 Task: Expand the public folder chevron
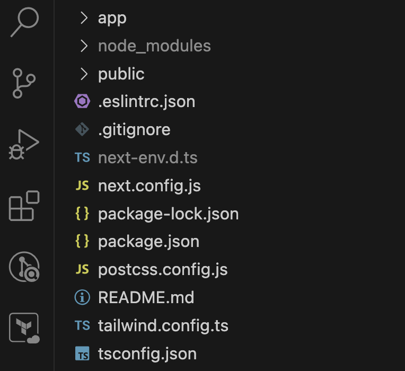coord(84,74)
